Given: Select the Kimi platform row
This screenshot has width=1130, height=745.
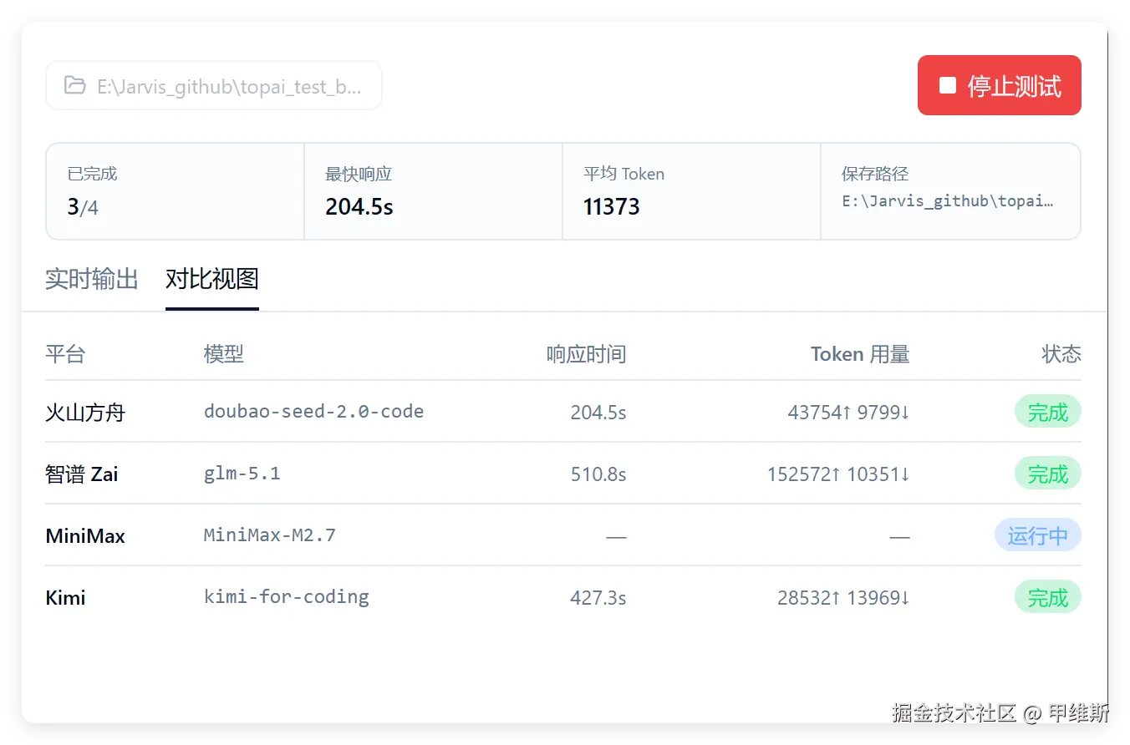Looking at the screenshot, I should pyautogui.click(x=563, y=597).
